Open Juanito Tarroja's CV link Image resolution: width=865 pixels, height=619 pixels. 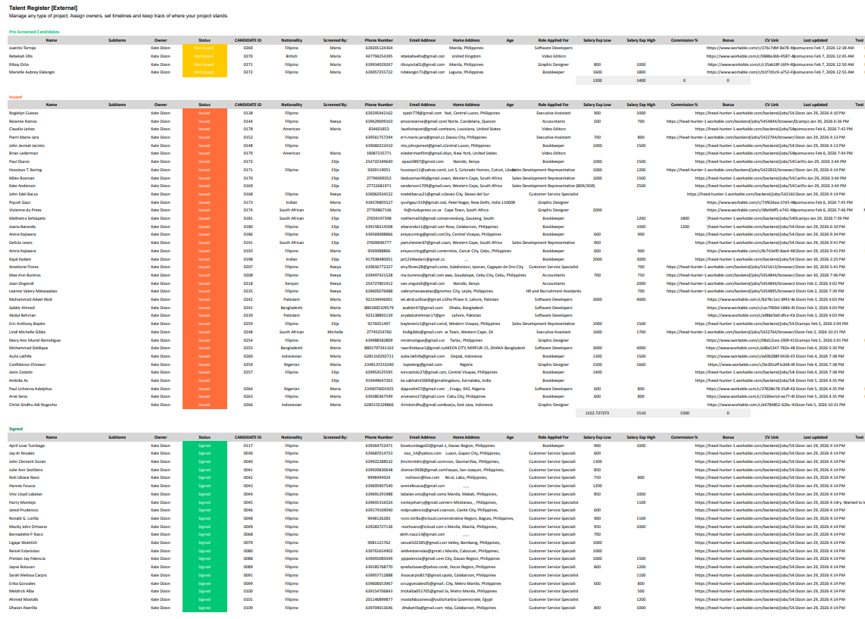(x=751, y=48)
